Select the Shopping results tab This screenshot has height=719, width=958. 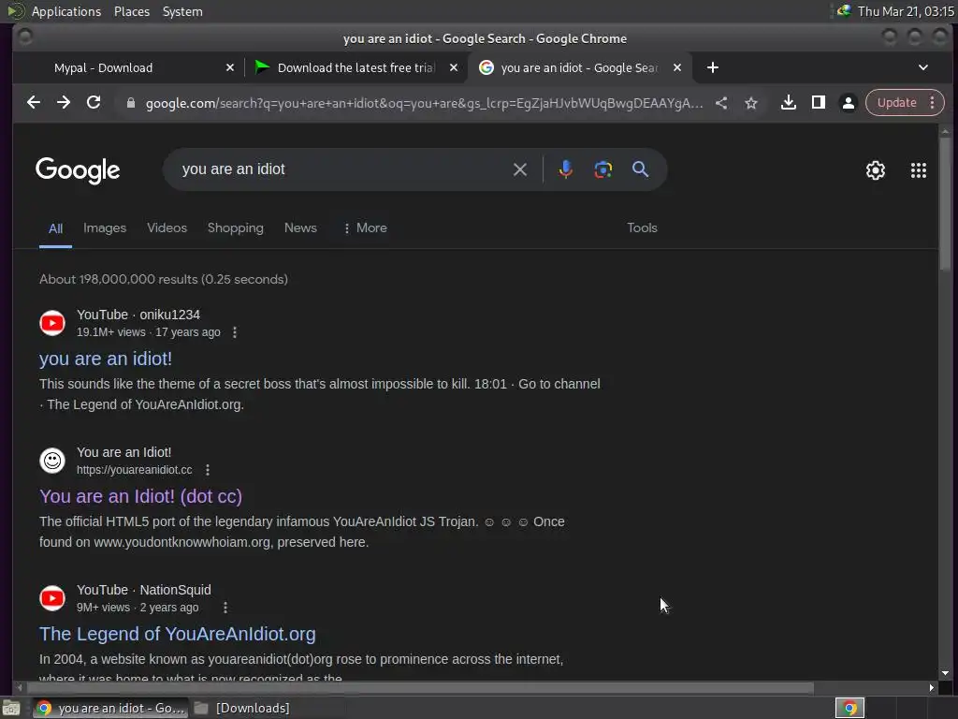point(235,228)
